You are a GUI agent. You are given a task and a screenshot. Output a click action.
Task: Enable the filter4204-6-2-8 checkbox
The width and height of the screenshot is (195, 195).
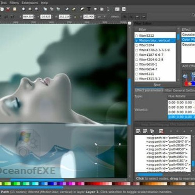point(136,60)
